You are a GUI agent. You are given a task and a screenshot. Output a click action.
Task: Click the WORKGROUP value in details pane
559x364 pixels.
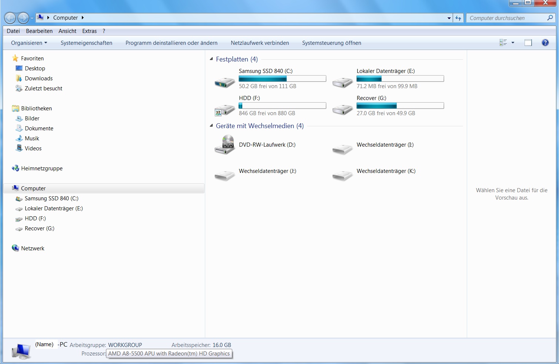125,345
